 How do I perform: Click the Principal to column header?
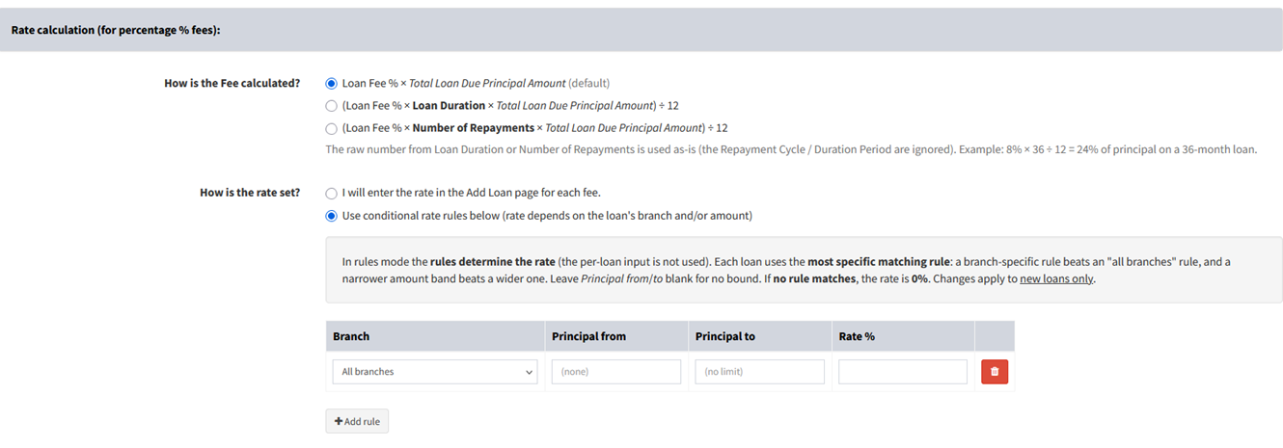point(725,336)
